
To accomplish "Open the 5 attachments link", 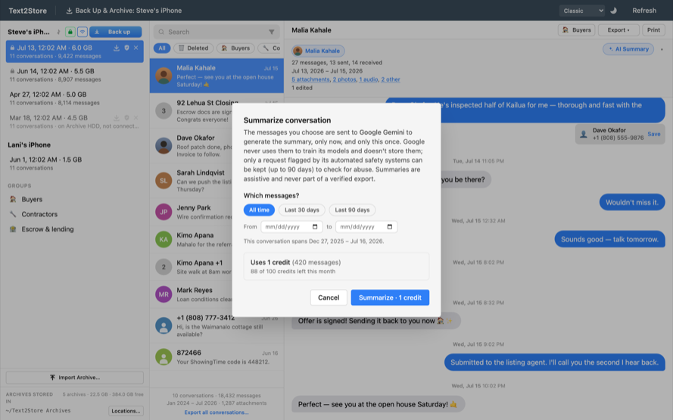I will pos(310,79).
